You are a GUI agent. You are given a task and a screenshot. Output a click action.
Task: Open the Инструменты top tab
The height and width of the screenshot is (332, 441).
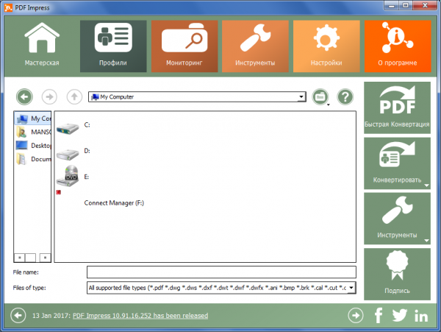tap(255, 46)
